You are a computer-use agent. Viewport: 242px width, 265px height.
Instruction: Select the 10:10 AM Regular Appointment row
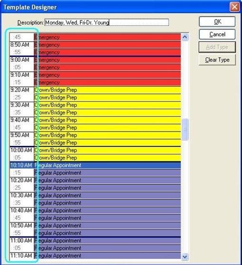(95, 165)
